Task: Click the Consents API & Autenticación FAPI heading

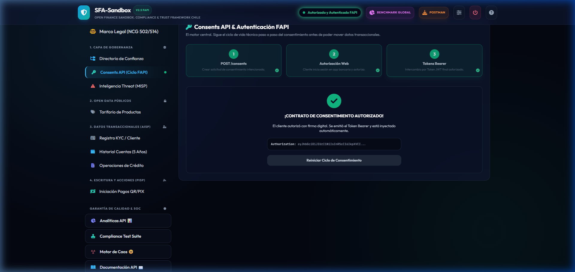Action: 241,27
